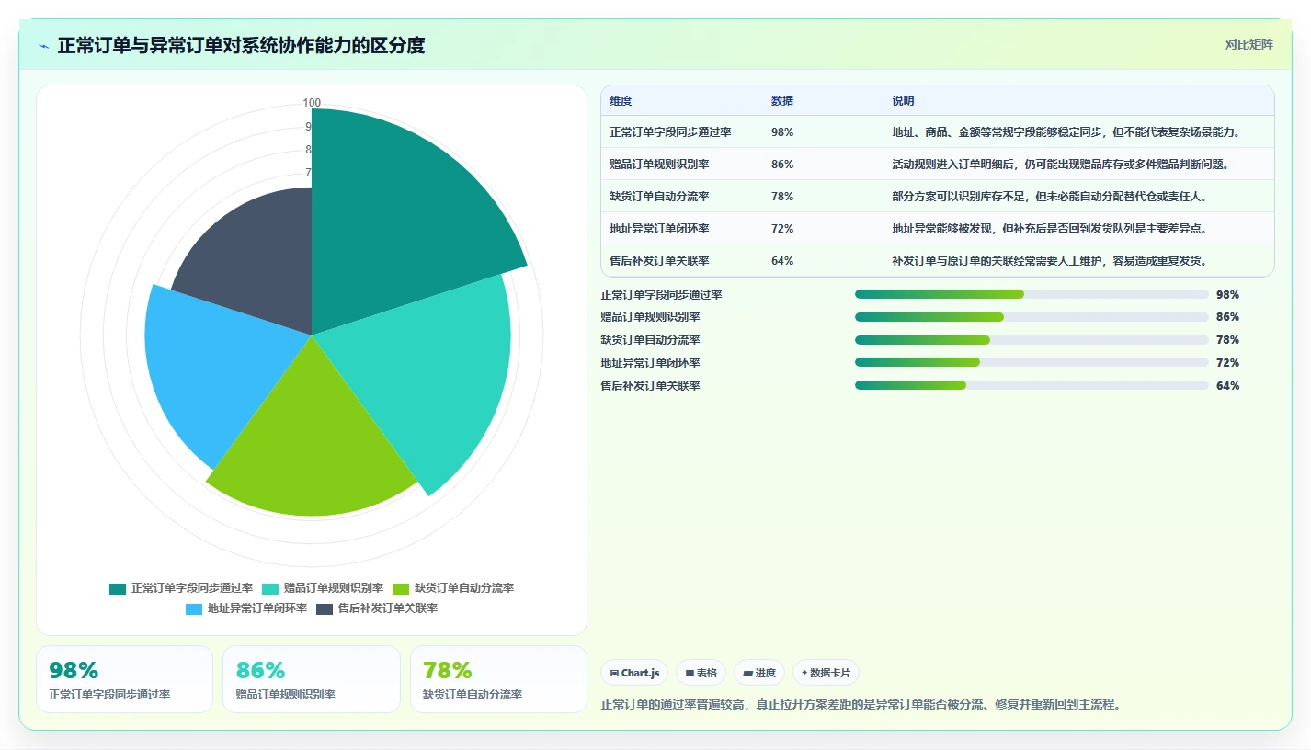Click progress bar for 赠品订单规则识别率
This screenshot has height=750, width=1311.
tap(1032, 317)
